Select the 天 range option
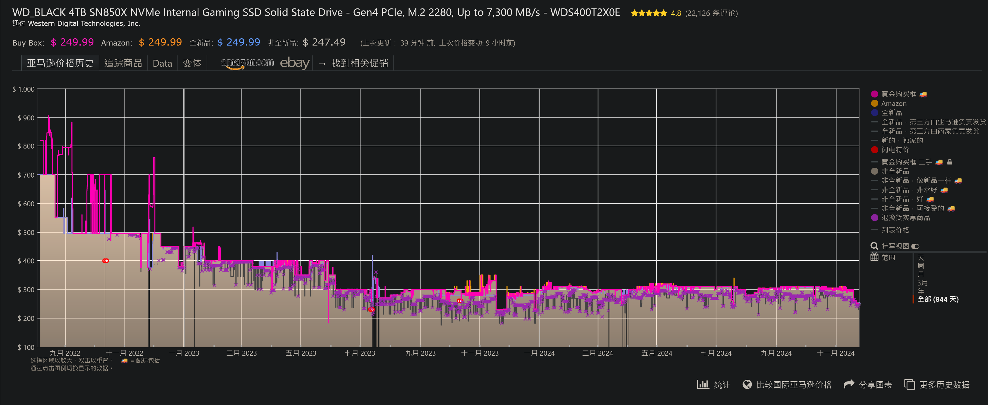The width and height of the screenshot is (988, 405). [920, 258]
